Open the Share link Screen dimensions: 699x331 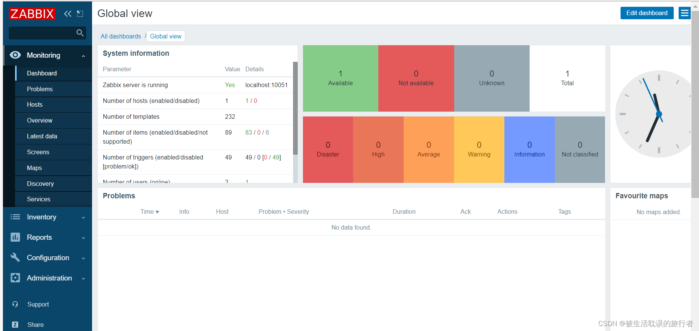[35, 325]
